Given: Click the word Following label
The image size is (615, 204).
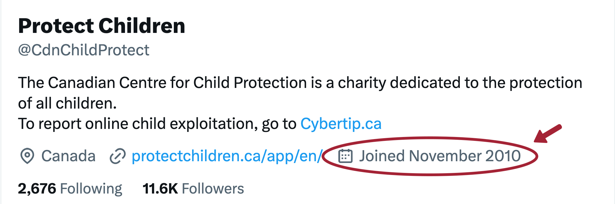Looking at the screenshot, I should click(x=91, y=189).
